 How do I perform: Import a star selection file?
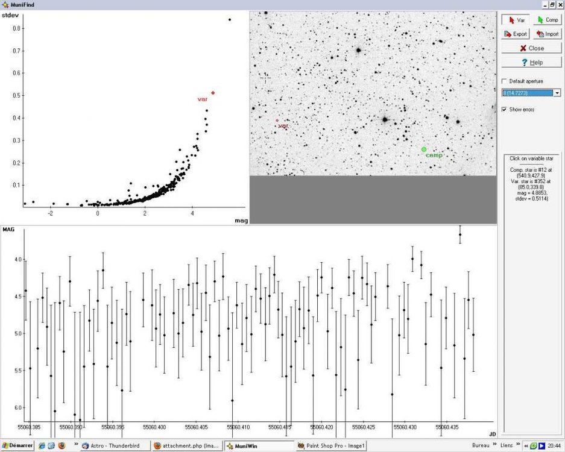548,34
